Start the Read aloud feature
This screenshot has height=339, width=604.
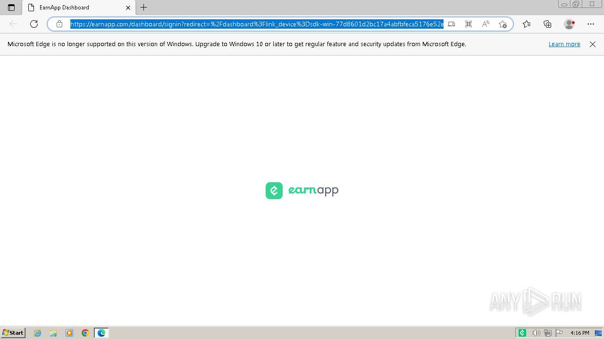[486, 24]
